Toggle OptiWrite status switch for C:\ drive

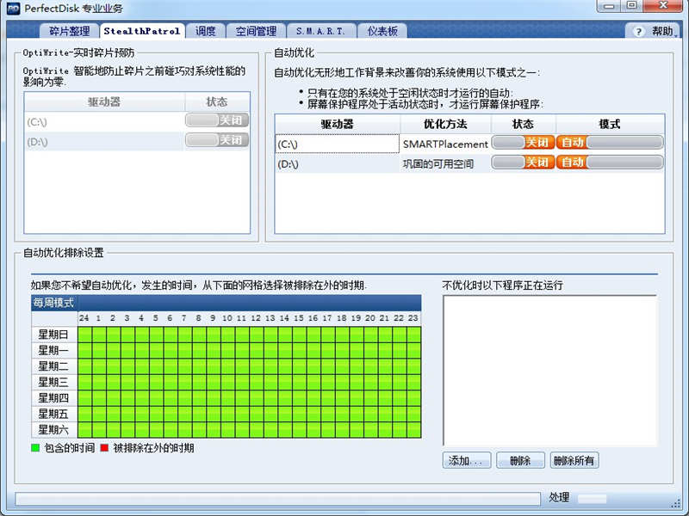217,120
